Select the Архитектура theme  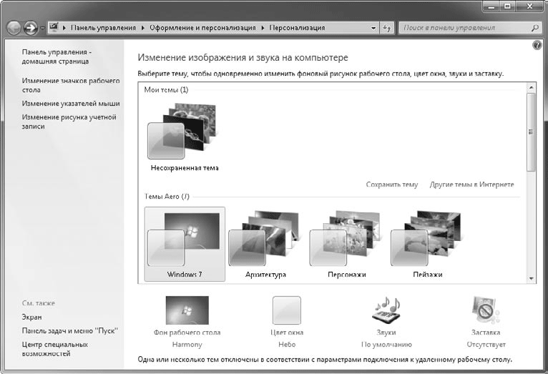[x=265, y=245]
